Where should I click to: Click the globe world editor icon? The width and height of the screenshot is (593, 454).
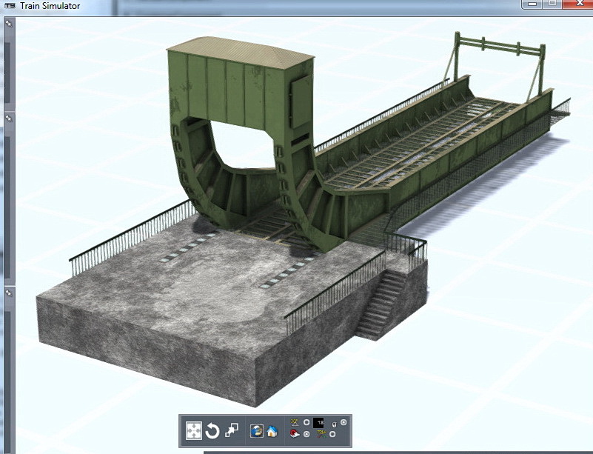pyautogui.click(x=256, y=430)
